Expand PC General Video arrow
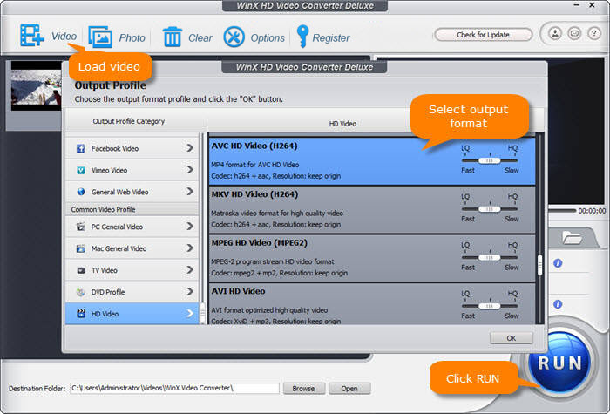 (190, 226)
